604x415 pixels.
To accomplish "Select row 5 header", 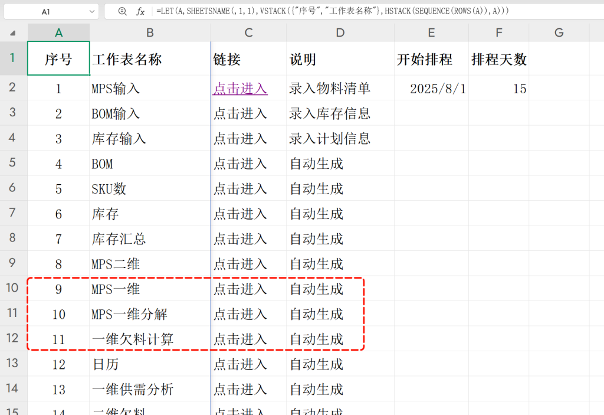I will point(13,162).
